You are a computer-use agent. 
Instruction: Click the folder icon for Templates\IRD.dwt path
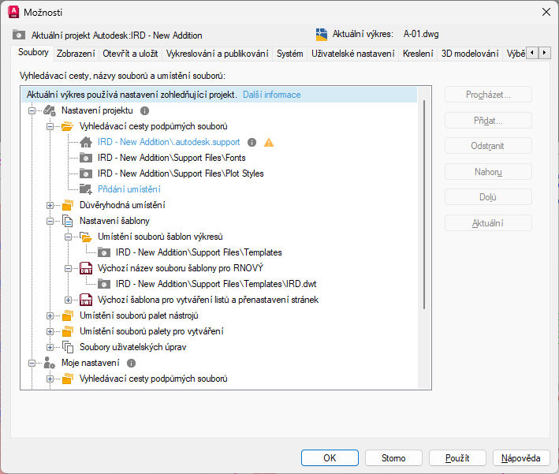point(104,284)
